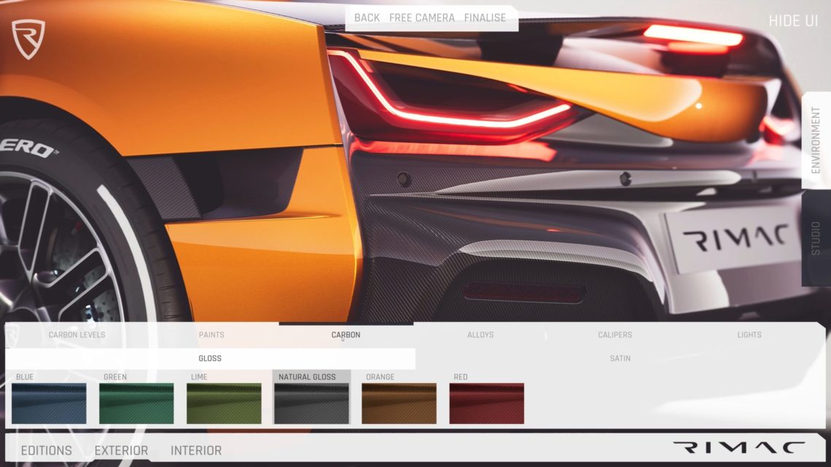Choose the SATIN finish option

(620, 358)
